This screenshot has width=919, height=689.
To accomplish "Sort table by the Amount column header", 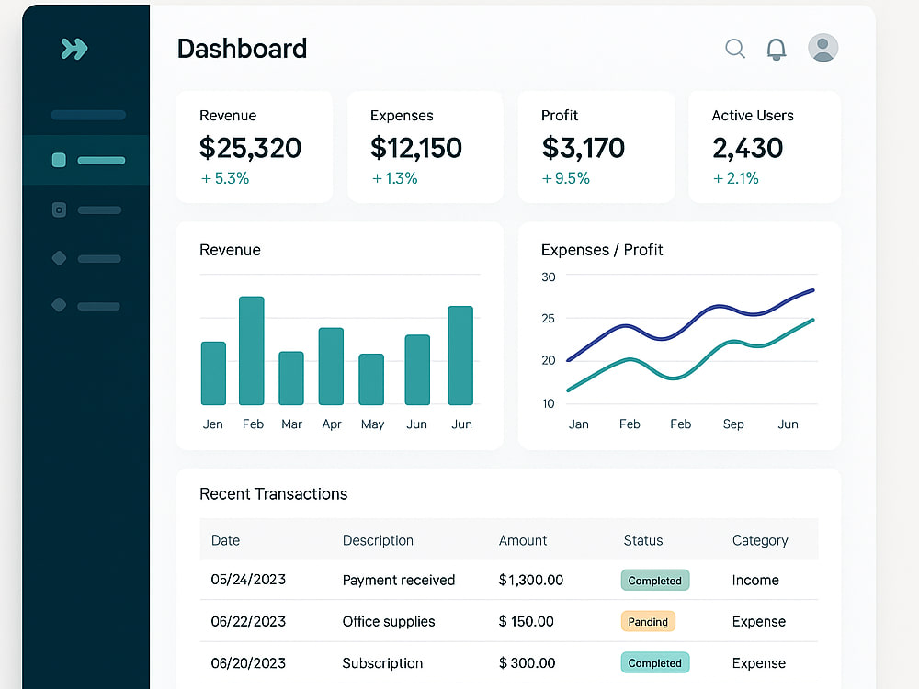I will pyautogui.click(x=523, y=540).
